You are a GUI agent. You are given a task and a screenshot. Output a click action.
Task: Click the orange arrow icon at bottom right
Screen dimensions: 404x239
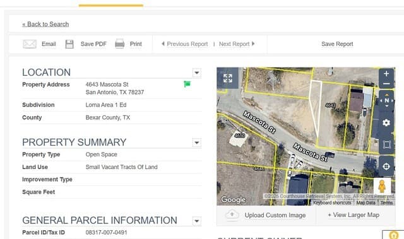(393, 235)
